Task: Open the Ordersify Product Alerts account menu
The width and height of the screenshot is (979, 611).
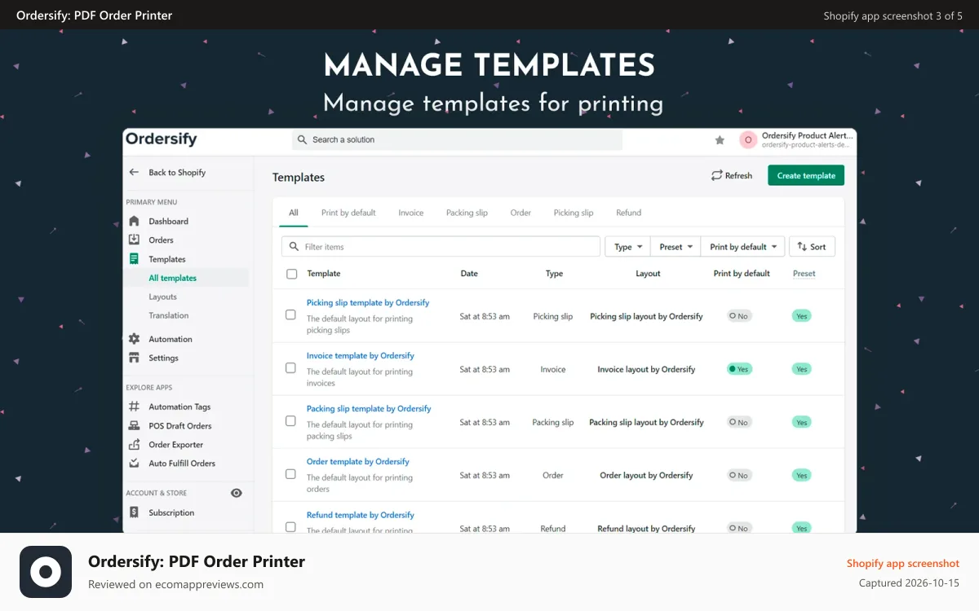Action: (797, 140)
